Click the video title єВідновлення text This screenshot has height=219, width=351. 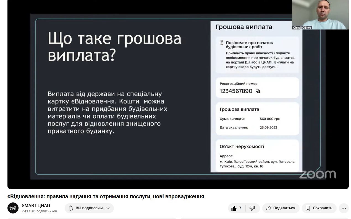pos(106,196)
